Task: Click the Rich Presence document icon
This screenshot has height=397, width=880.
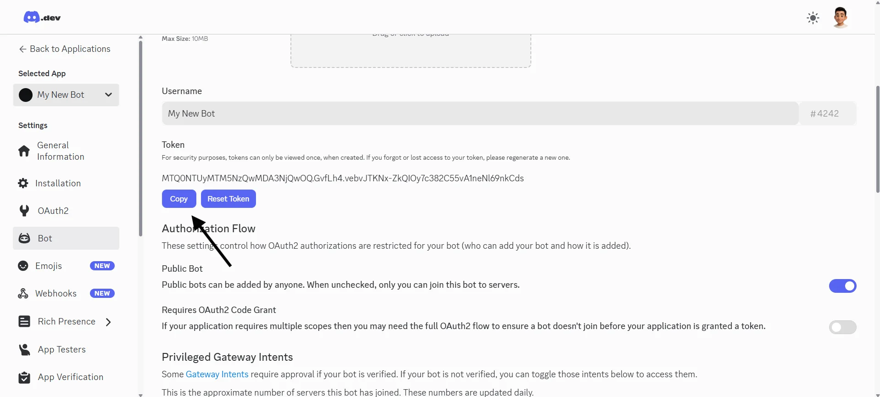Action: pyautogui.click(x=24, y=321)
